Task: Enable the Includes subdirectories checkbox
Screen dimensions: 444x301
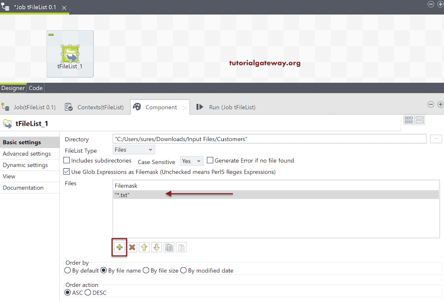Action: (x=67, y=160)
